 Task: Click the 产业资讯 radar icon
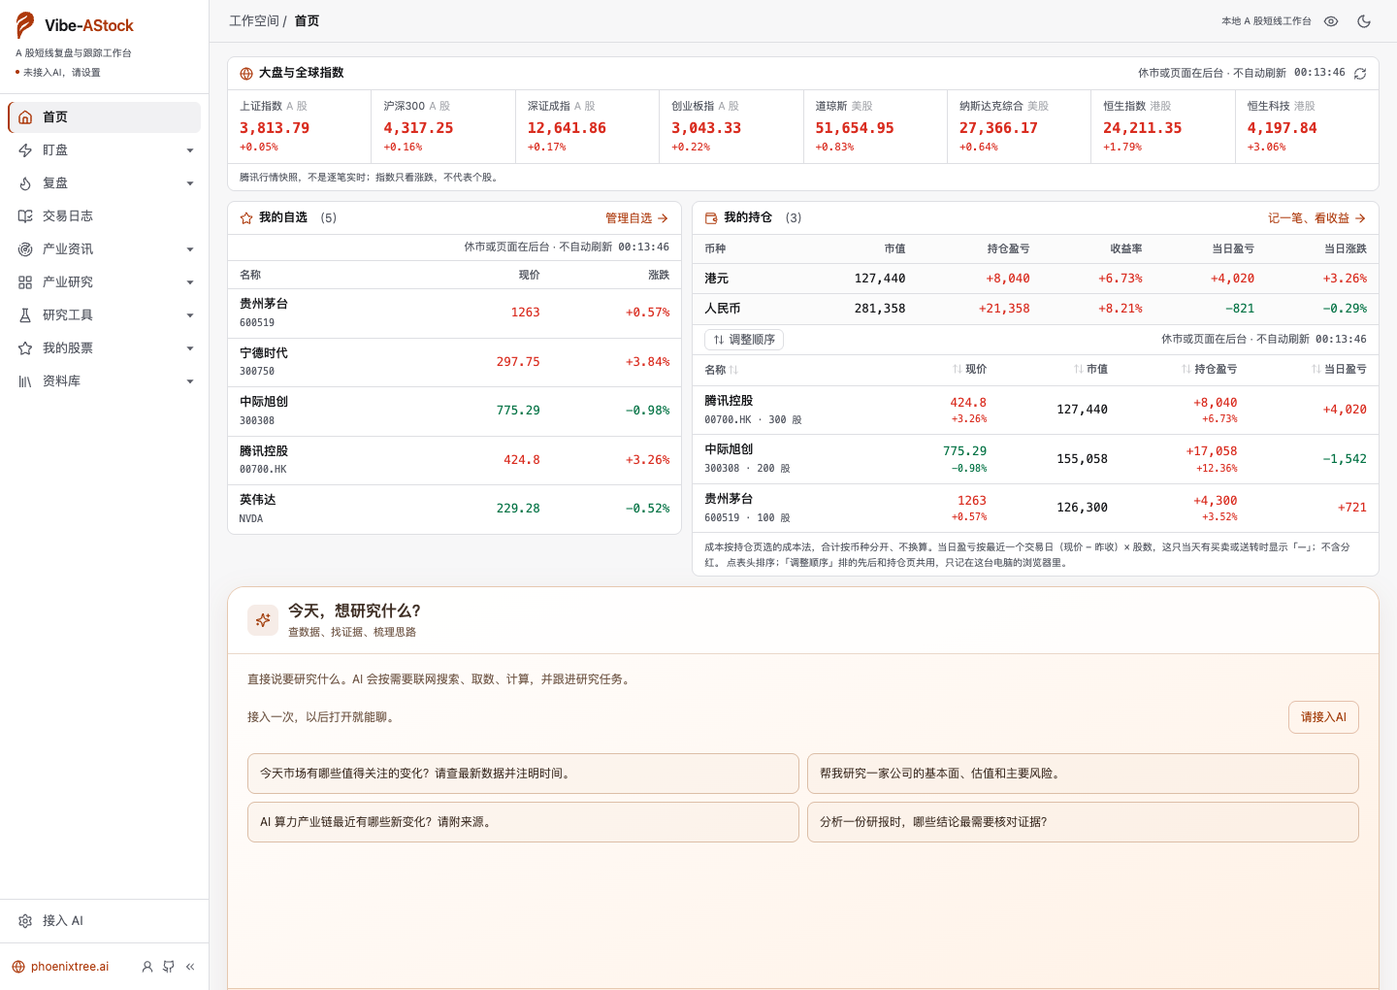(25, 249)
